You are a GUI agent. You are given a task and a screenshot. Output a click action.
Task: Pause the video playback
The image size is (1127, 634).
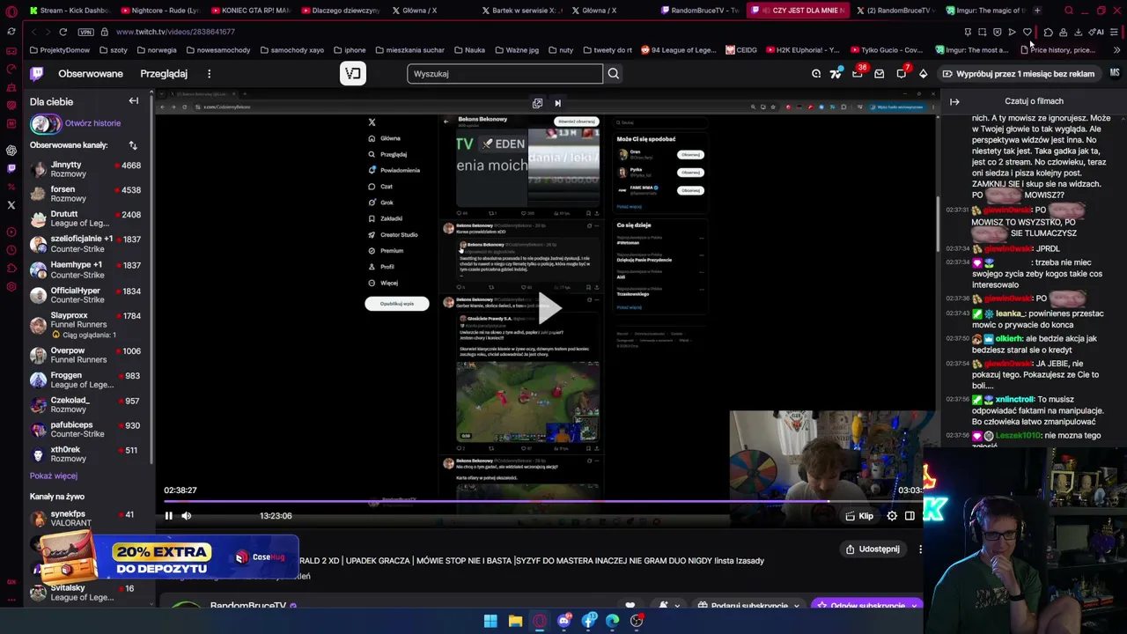point(169,516)
